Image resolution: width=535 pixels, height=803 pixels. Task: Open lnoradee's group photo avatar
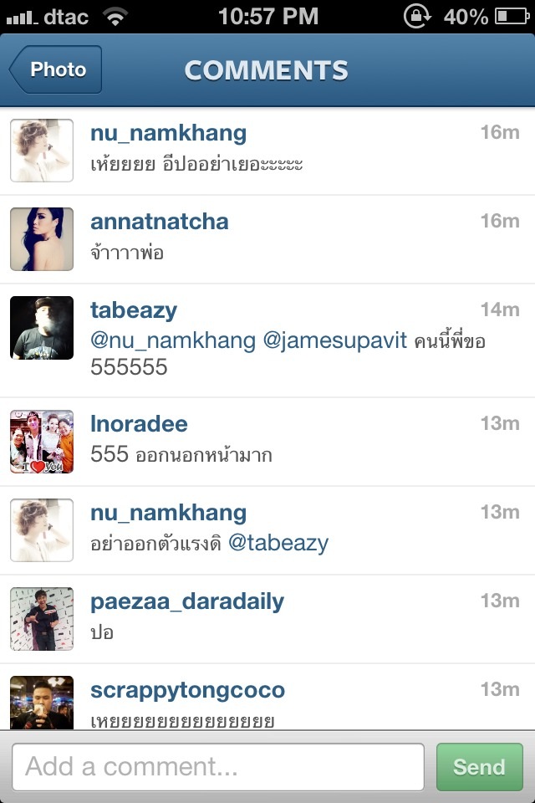point(42,442)
